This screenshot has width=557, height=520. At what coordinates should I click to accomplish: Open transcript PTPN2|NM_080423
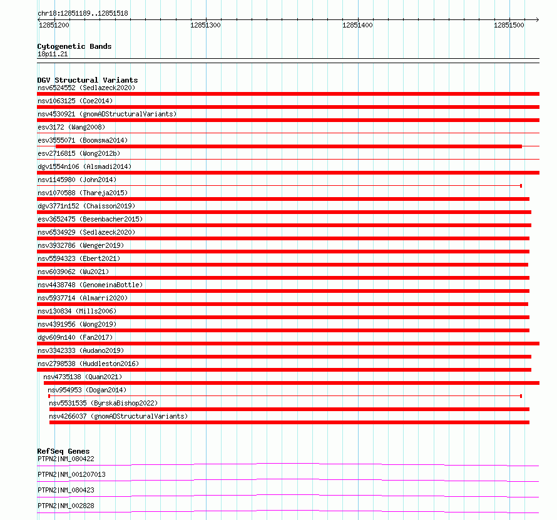pyautogui.click(x=66, y=490)
